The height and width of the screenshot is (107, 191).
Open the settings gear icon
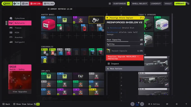pyautogui.click(x=177, y=104)
